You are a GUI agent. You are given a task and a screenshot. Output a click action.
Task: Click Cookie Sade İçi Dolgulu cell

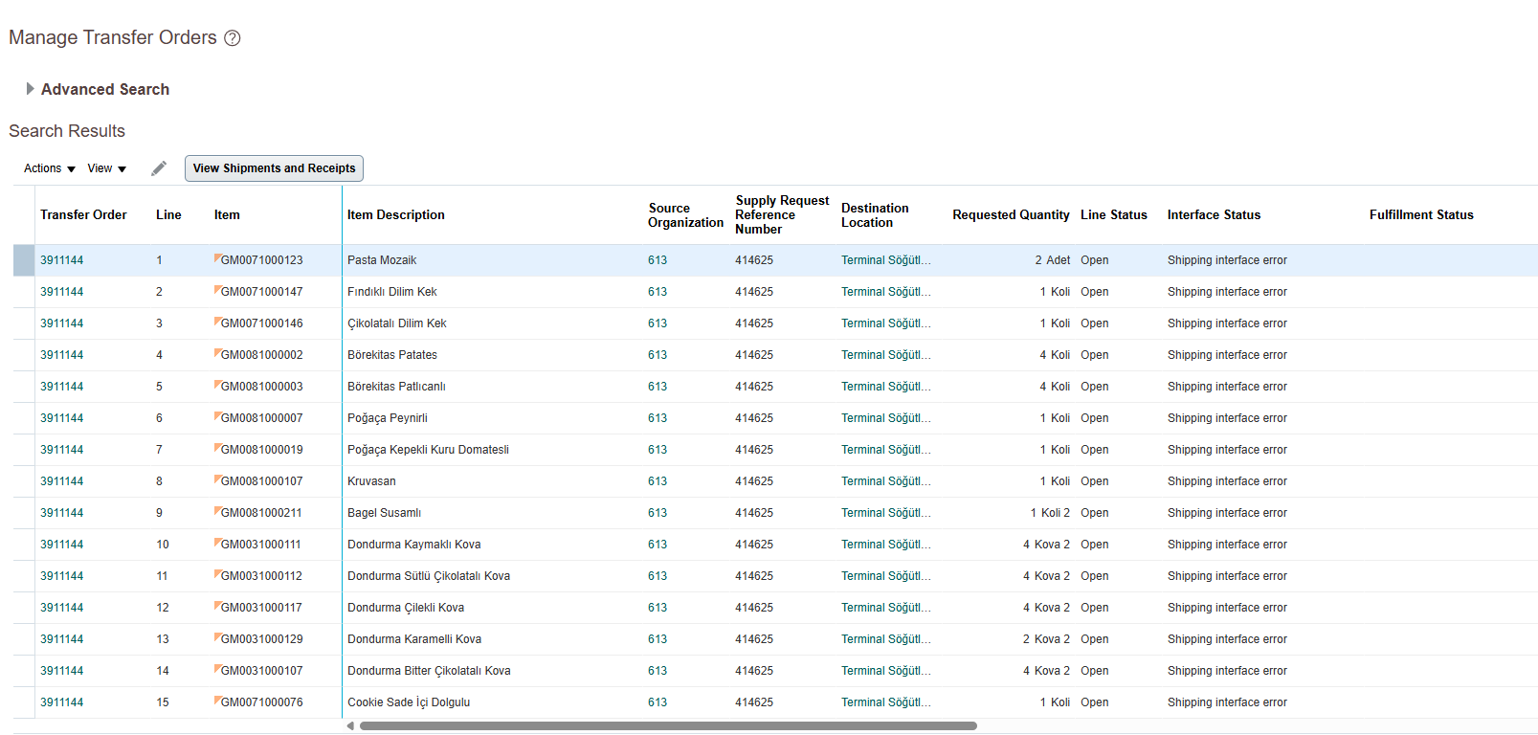409,702
